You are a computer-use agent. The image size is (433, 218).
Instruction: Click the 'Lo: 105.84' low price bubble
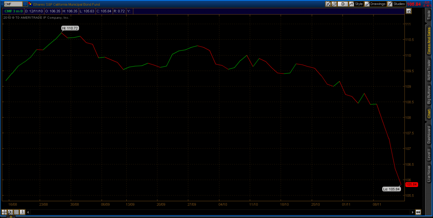click(392, 189)
